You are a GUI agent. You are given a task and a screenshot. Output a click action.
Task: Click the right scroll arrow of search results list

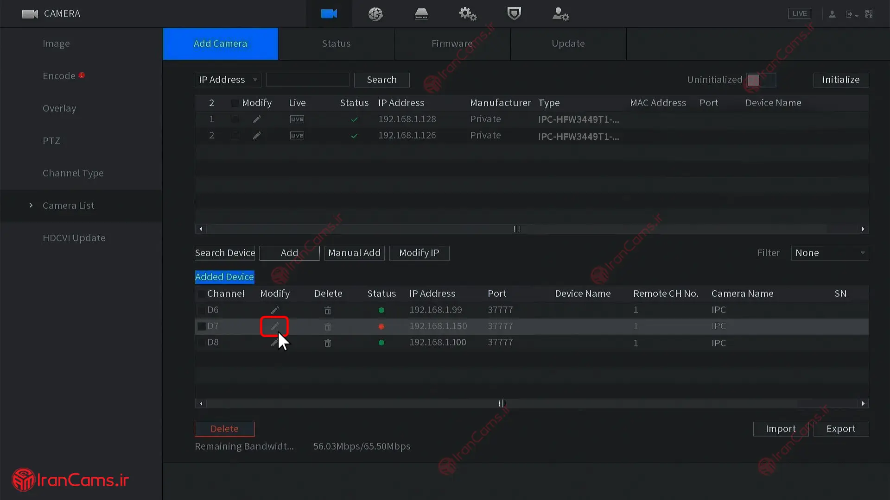863,229
